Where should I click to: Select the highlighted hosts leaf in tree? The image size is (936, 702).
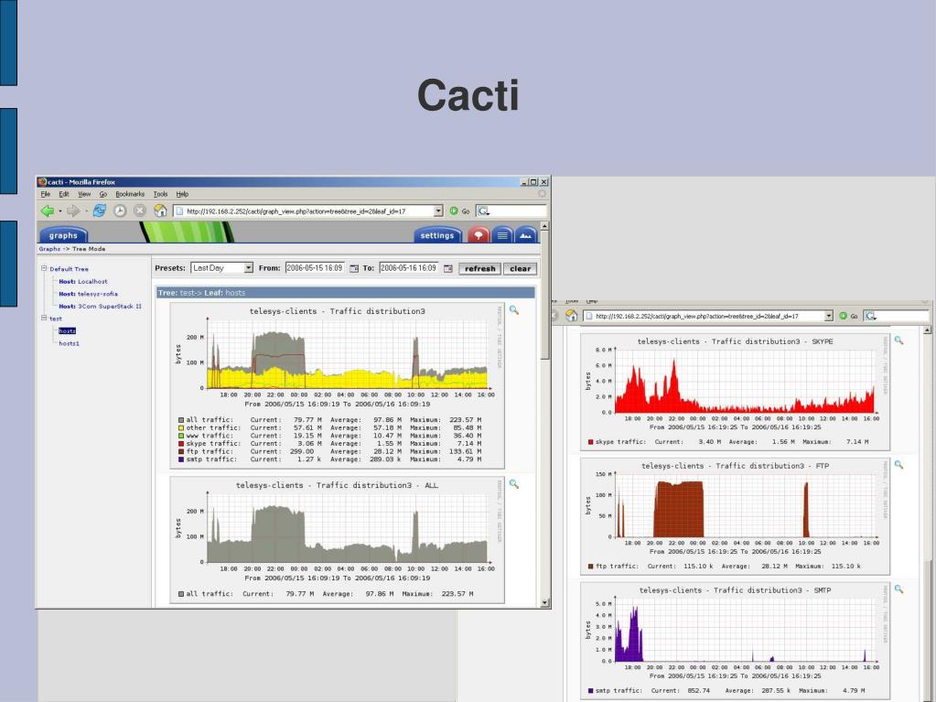68,330
